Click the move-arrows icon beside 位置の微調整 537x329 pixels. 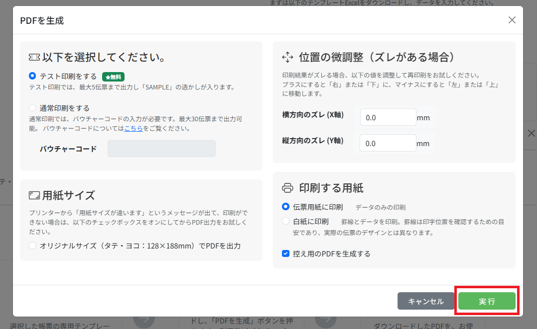point(287,57)
